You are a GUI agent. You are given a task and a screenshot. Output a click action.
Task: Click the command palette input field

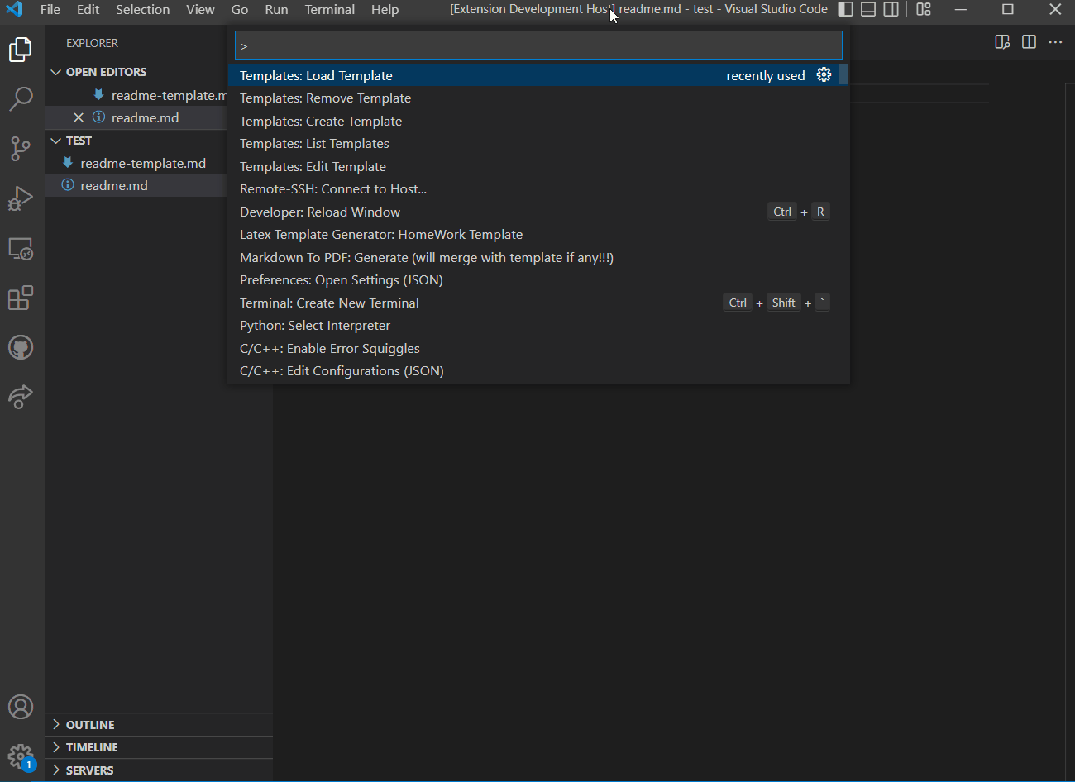pyautogui.click(x=538, y=45)
